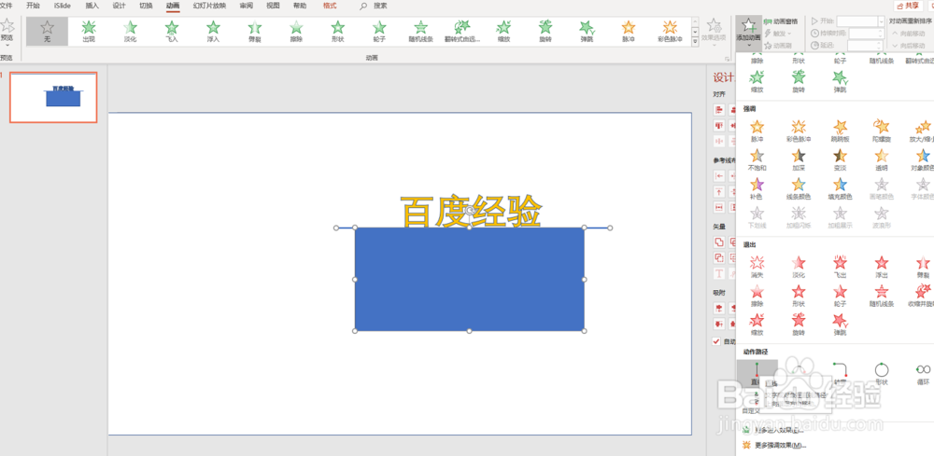Choose the 加深 darken emphasis effect
This screenshot has width=934, height=456.
tap(799, 159)
